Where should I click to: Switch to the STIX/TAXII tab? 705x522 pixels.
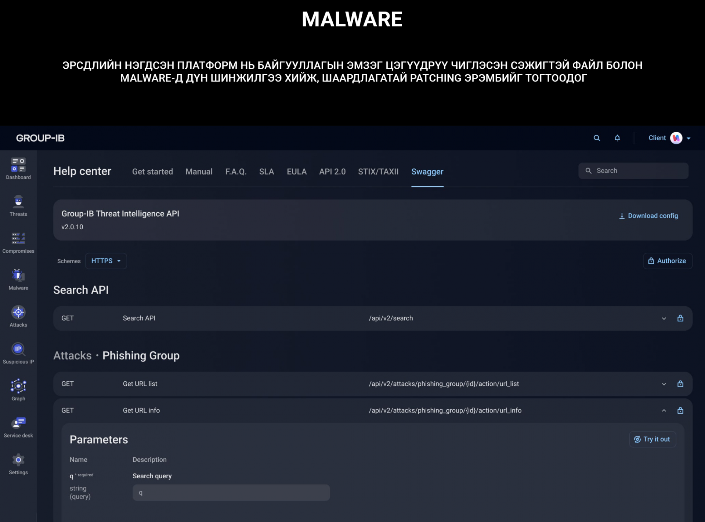pos(378,172)
